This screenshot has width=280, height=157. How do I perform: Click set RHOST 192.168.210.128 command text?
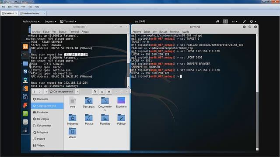click(200, 70)
